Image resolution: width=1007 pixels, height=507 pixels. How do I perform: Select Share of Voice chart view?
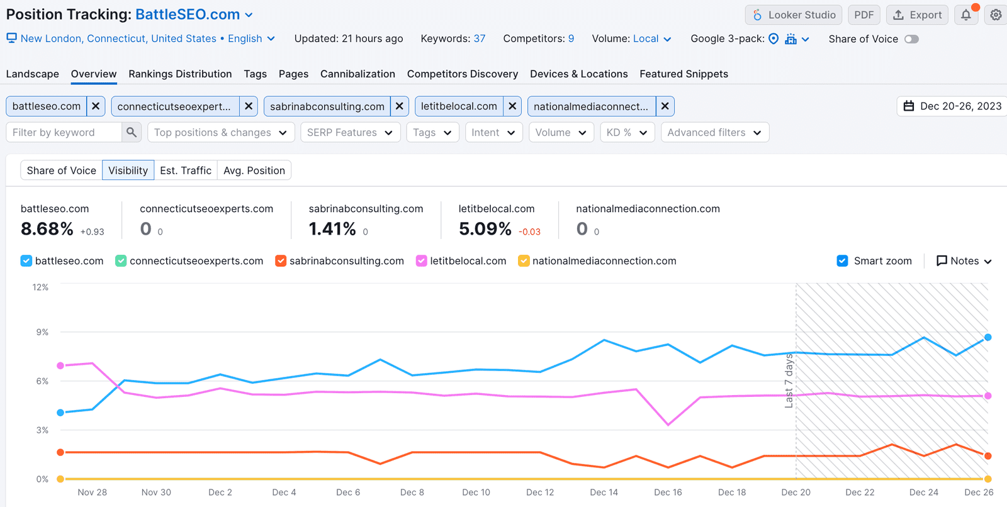(x=62, y=170)
